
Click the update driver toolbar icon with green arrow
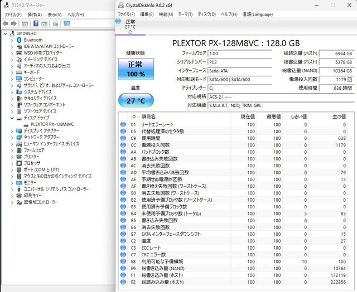56,23
